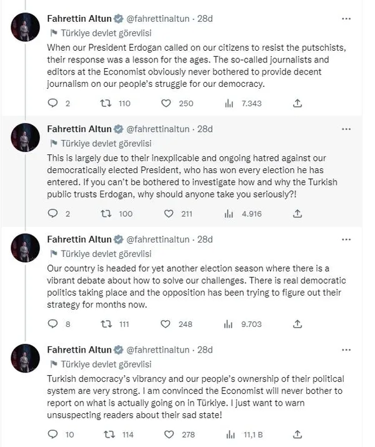Open the 28d timestamp on the second tweet
Screen dimensions: 375x447
click(205, 129)
